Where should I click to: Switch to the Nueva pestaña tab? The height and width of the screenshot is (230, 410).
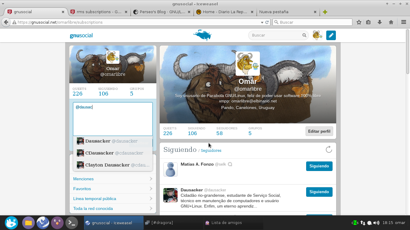click(288, 12)
